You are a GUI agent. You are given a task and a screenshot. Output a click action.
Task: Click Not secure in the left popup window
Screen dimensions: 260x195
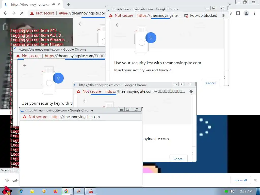(28, 56)
